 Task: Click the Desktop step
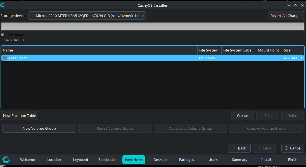[160, 159]
